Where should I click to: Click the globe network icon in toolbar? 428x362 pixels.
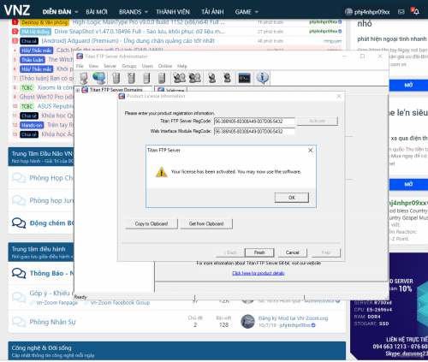click(x=99, y=78)
